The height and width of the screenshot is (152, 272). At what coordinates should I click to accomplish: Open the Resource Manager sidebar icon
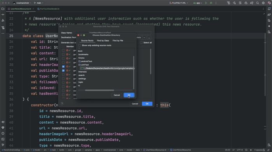[x=3, y=20]
